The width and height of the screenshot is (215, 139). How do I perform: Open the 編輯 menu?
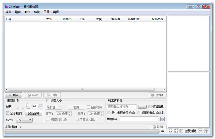18,12
